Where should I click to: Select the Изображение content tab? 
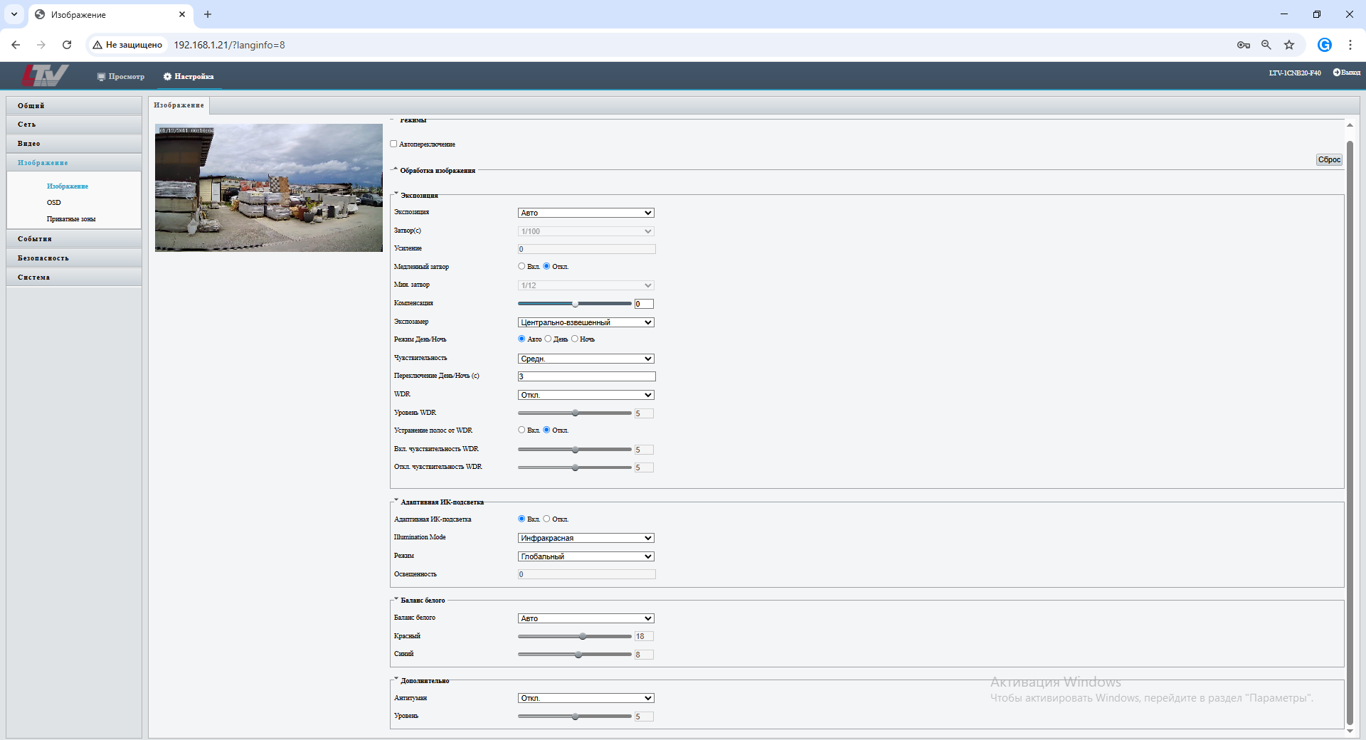coord(179,105)
